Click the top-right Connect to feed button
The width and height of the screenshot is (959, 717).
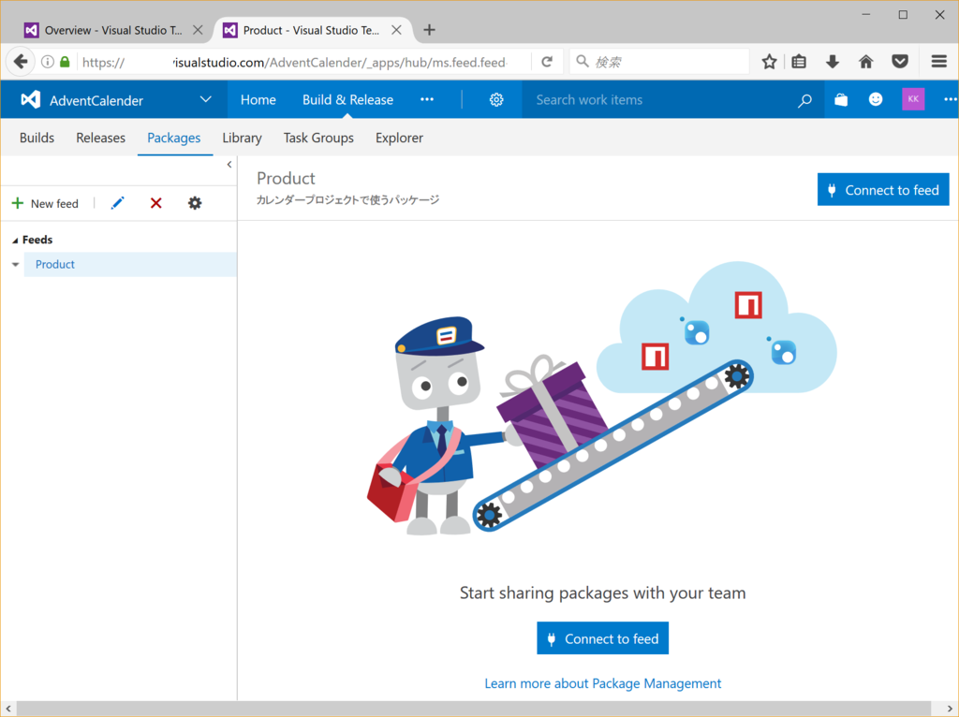coord(883,190)
